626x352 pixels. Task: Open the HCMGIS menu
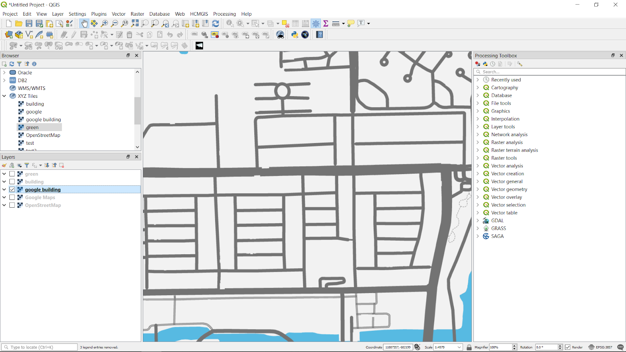[199, 14]
